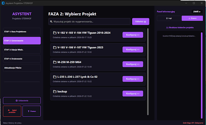Click the folder icon beside V-182 Tiguan project
This screenshot has width=206, height=125.
(x=55, y=33)
